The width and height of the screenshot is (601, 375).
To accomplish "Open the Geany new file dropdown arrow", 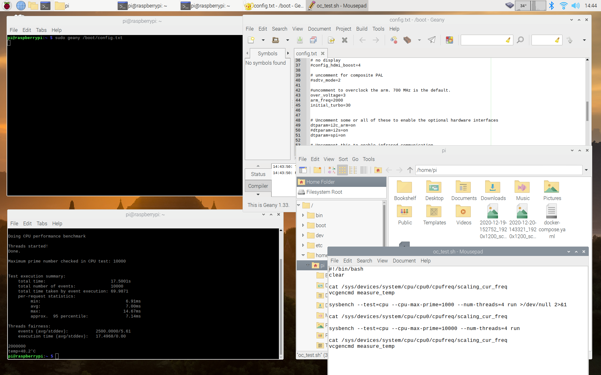I will (x=263, y=40).
